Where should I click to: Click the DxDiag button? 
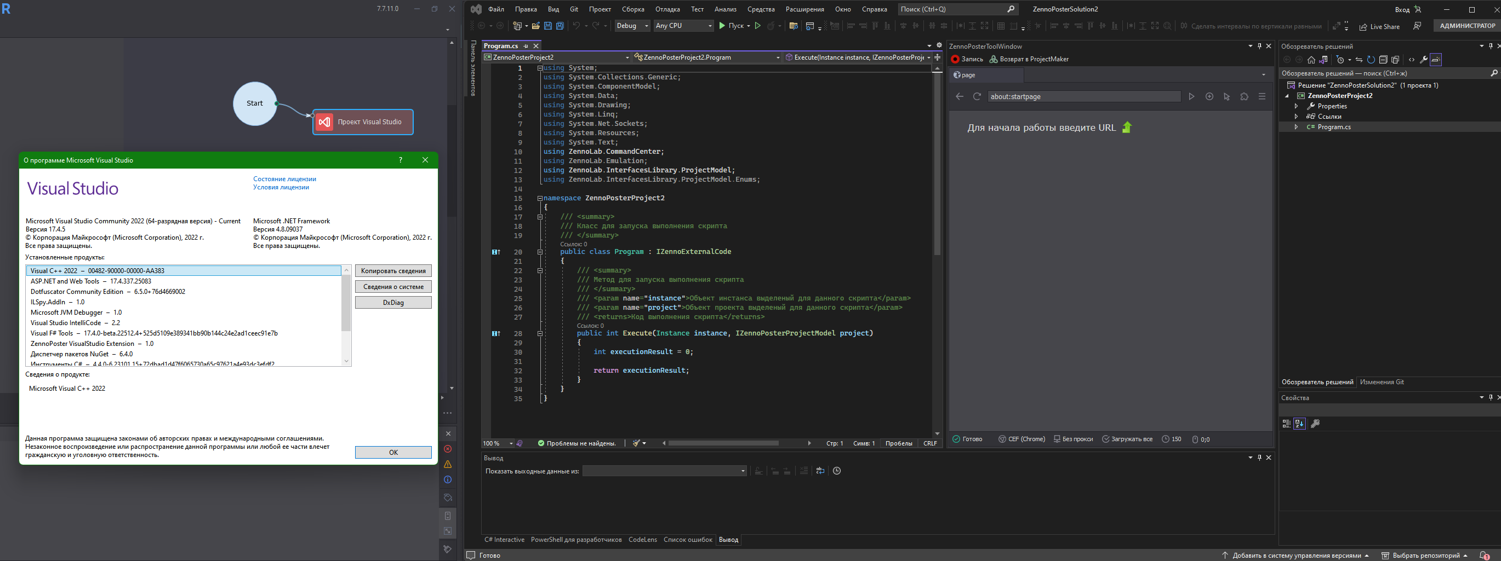pos(393,303)
